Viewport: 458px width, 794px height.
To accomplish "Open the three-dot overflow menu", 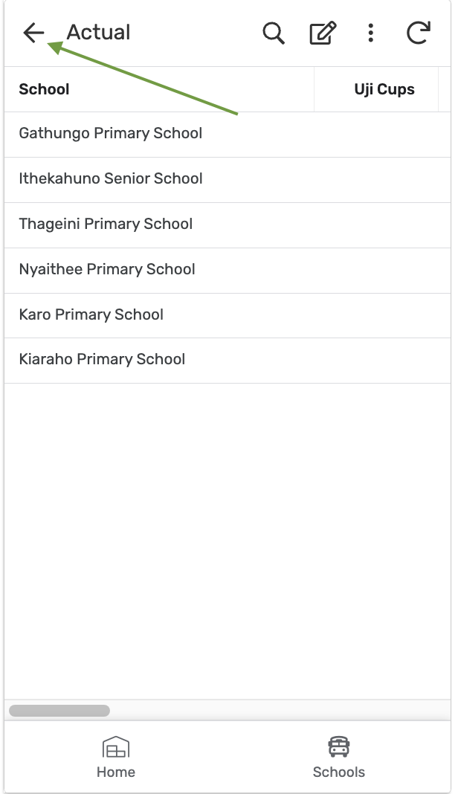I will pos(371,33).
